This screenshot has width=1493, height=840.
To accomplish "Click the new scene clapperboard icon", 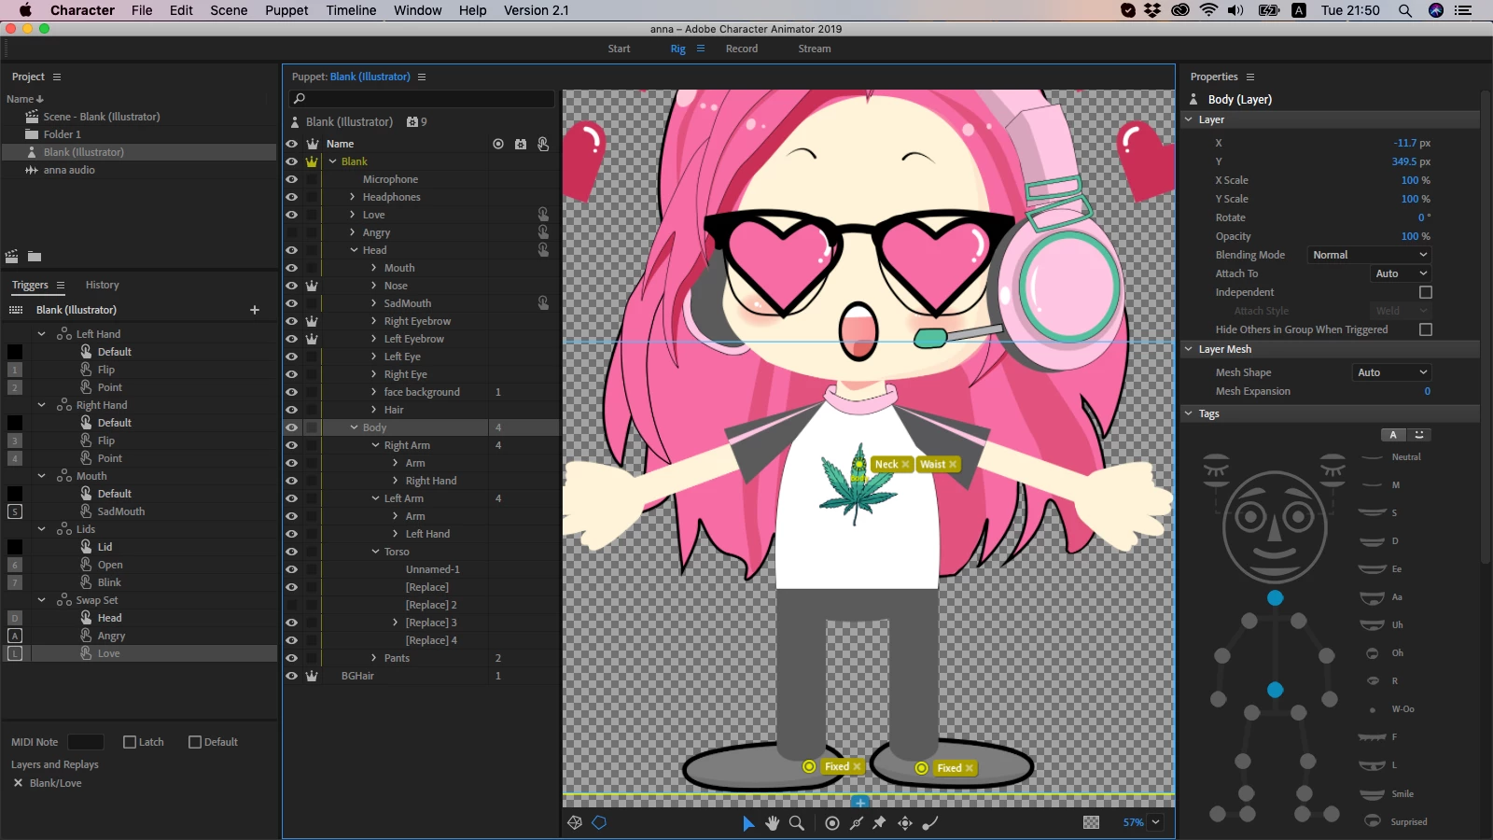I will click(12, 256).
